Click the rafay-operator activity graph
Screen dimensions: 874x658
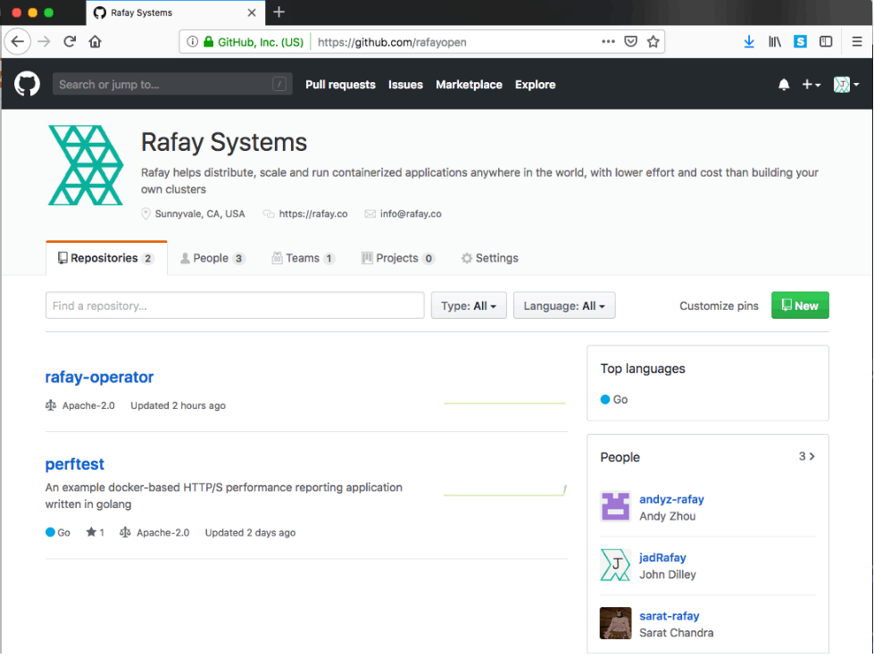[x=504, y=403]
